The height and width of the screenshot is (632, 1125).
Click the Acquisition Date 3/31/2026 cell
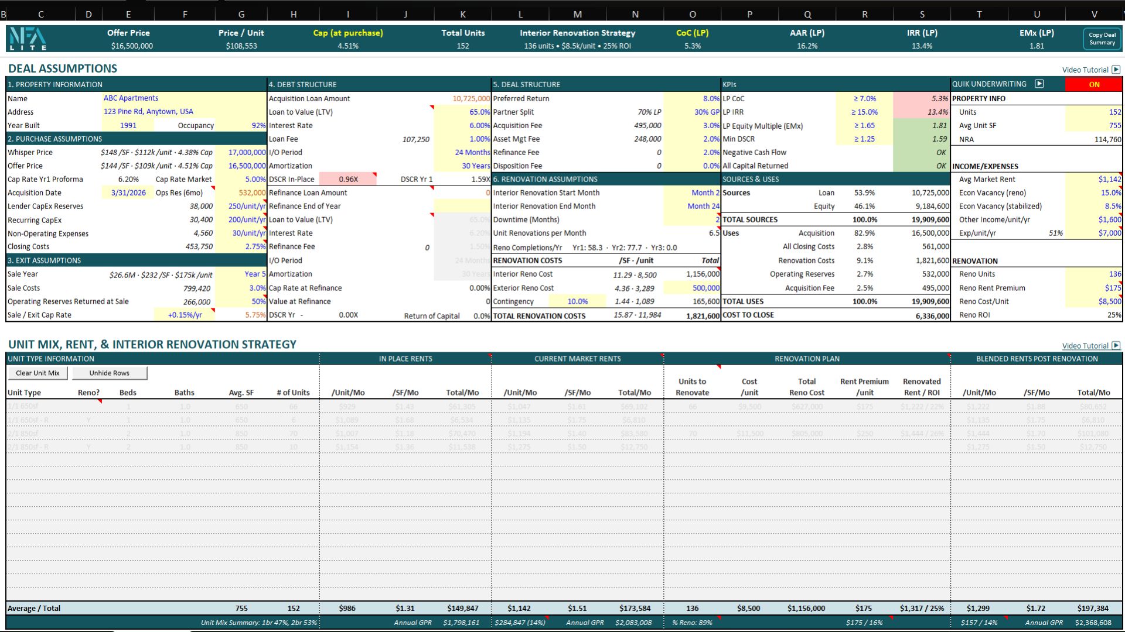point(128,193)
